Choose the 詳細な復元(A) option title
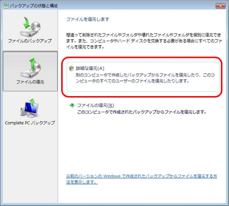 coord(90,68)
